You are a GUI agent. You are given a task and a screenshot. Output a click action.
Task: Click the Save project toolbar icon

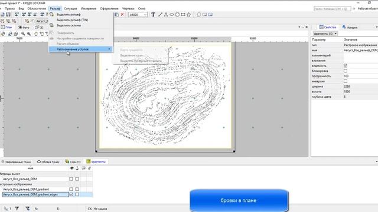point(8,15)
